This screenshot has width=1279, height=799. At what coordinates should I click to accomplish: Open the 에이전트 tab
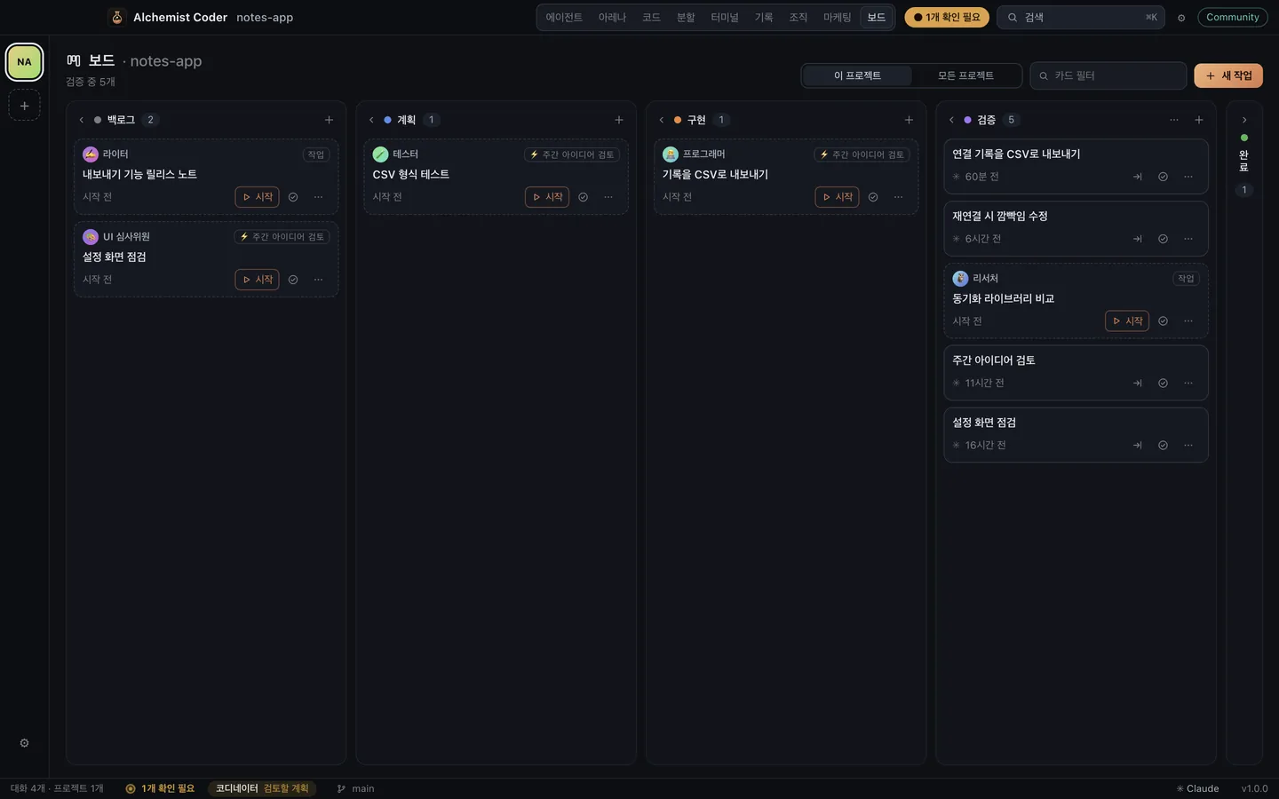coord(564,18)
